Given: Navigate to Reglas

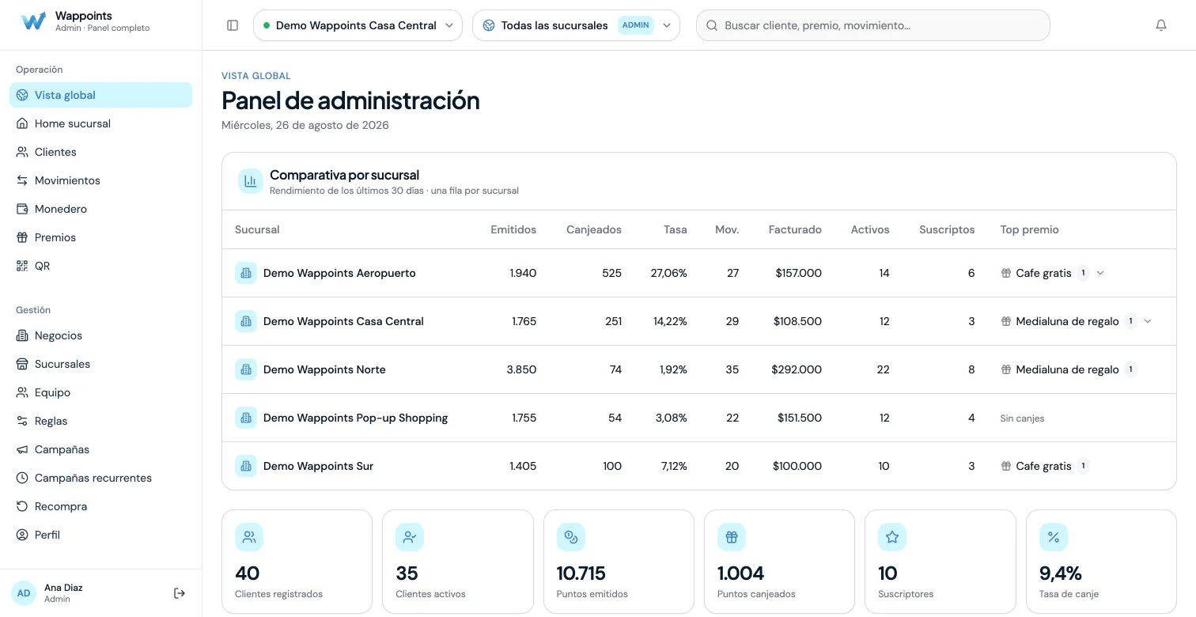Looking at the screenshot, I should tap(100, 421).
